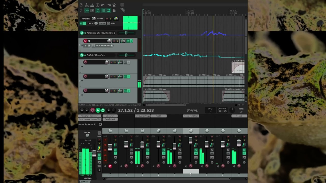The height and width of the screenshot is (183, 326).
Task: Toggle ripple editing icon
Action: 92,10
